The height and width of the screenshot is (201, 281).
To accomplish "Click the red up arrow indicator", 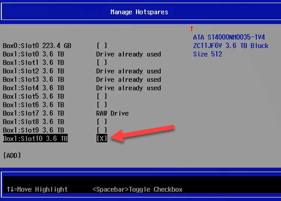I will coord(191,29).
